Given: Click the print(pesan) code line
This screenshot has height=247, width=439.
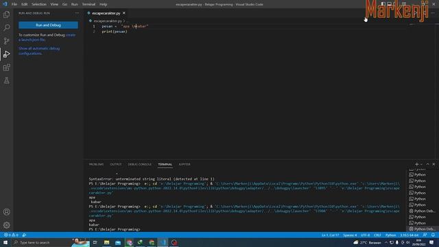Looking at the screenshot, I should pos(115,32).
